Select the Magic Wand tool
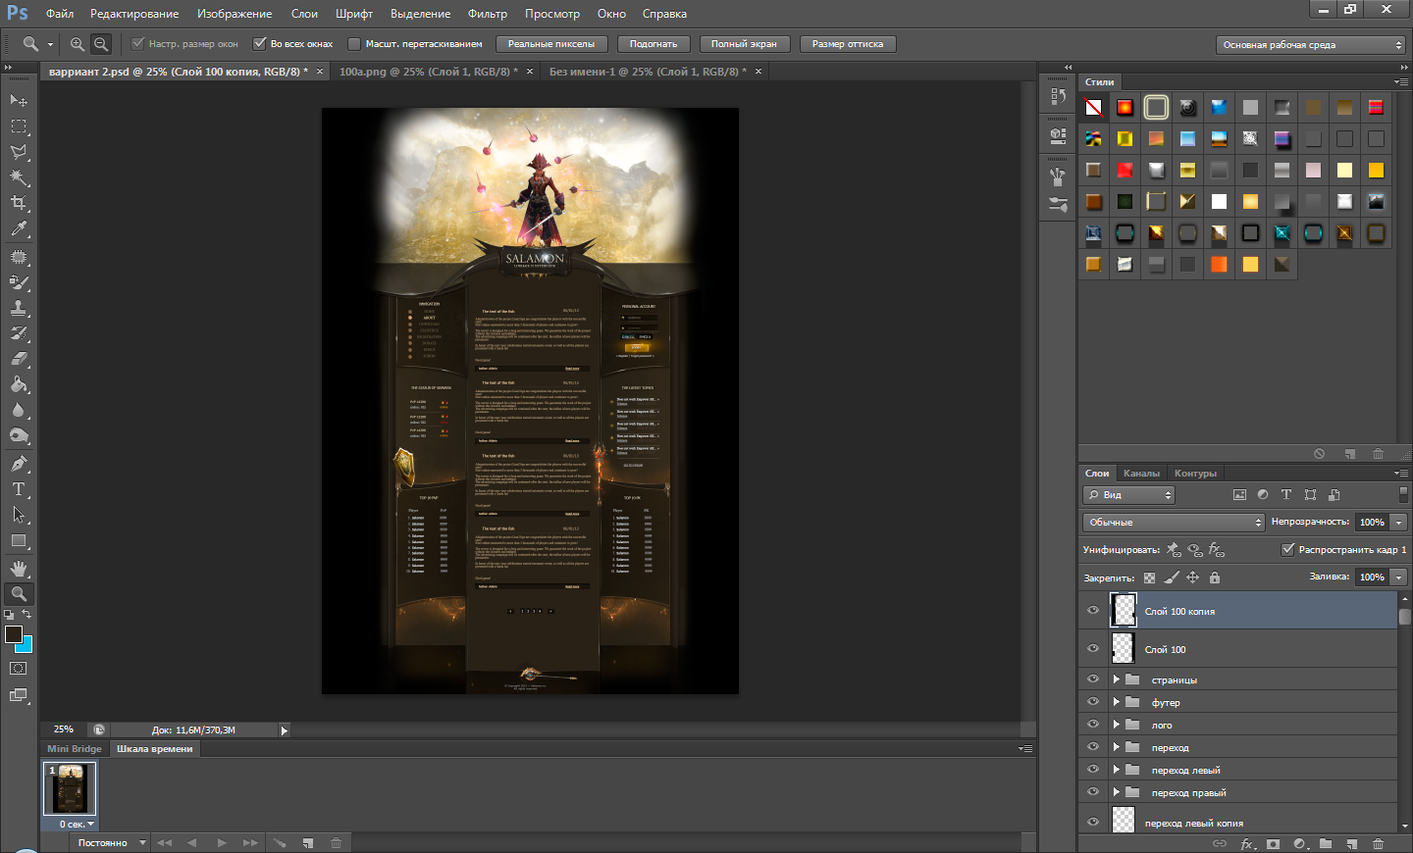Screen dimensions: 1413x853 [x=19, y=176]
